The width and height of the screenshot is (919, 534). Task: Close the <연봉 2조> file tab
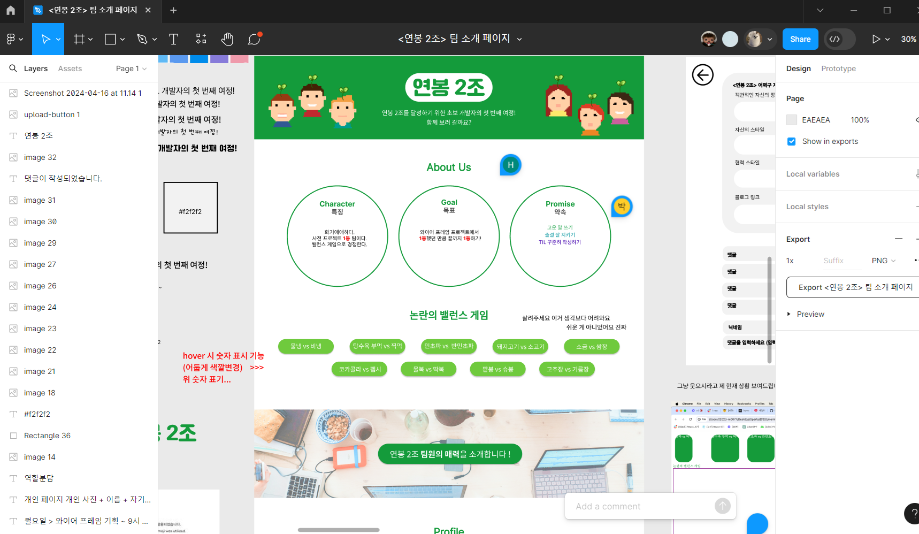pyautogui.click(x=148, y=10)
